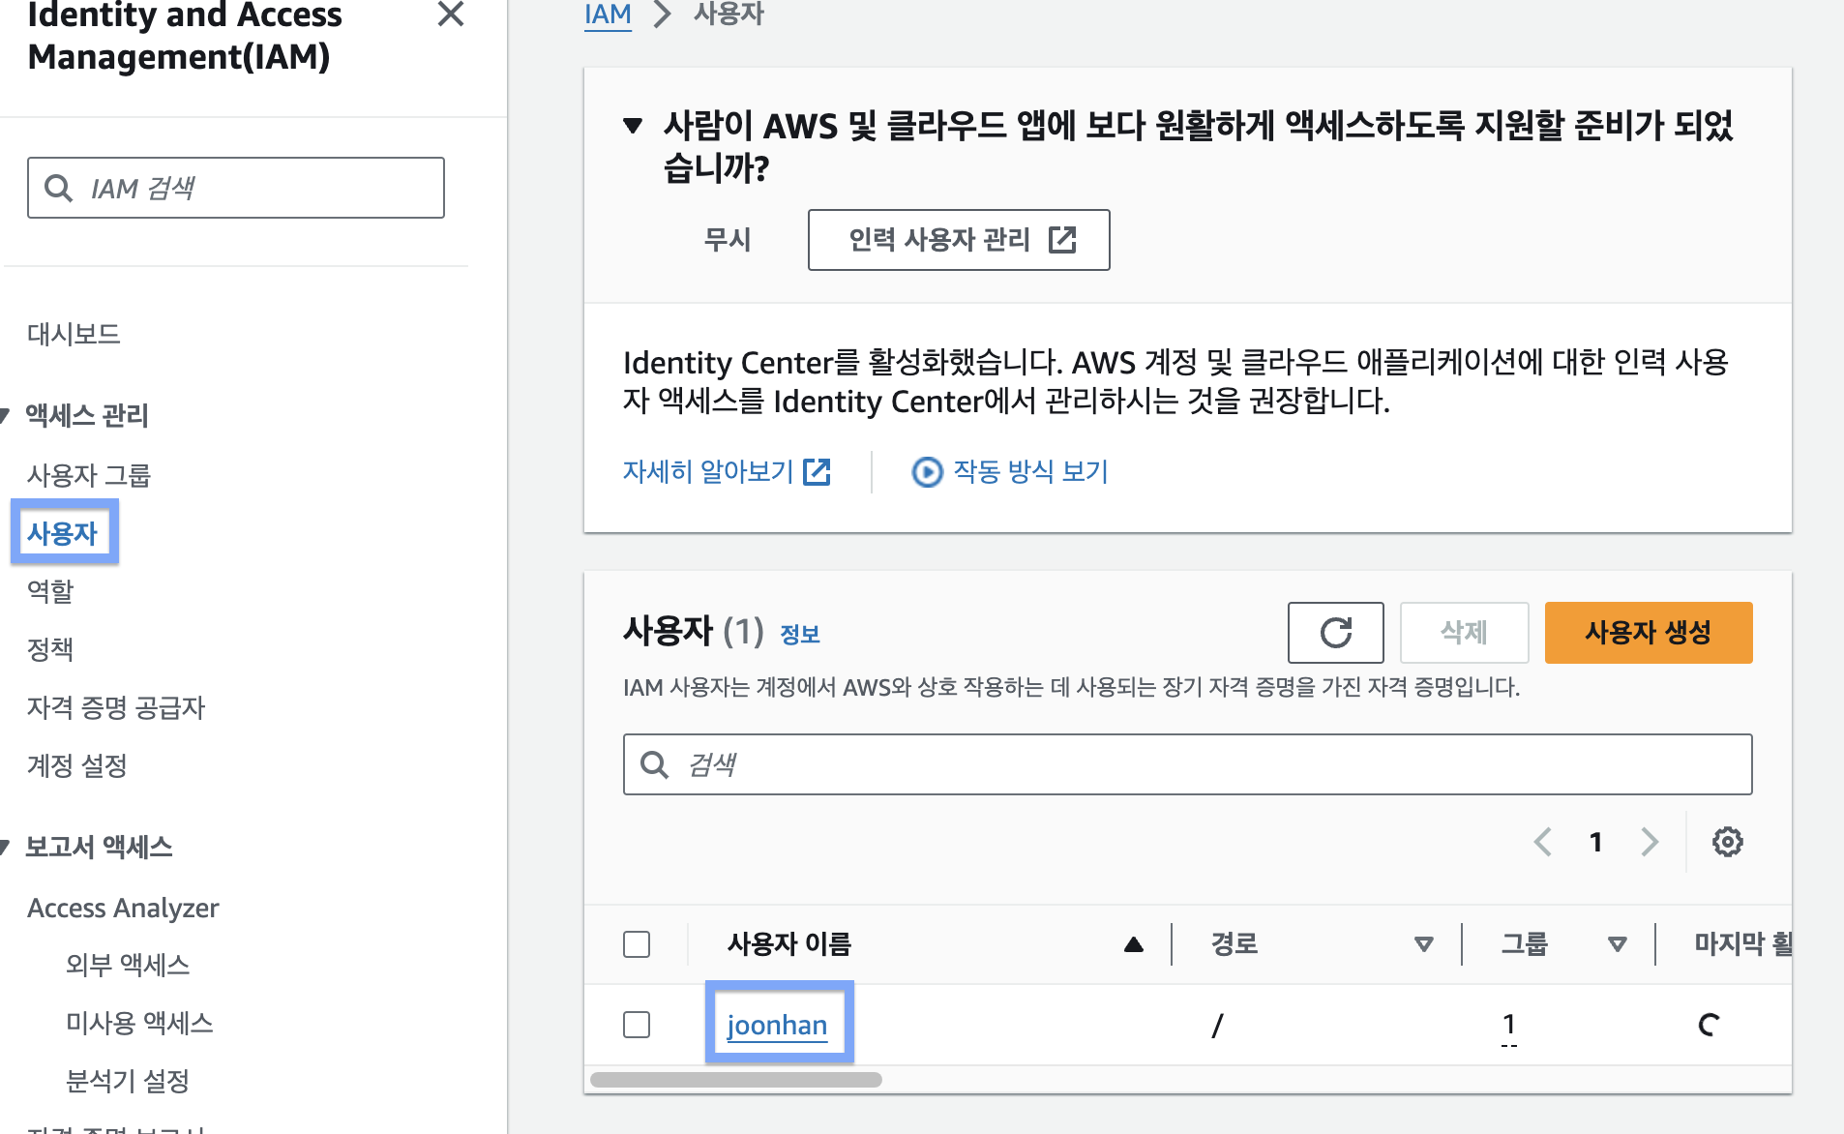The image size is (1844, 1134).
Task: Click the next page arrow in pagination
Action: pyautogui.click(x=1650, y=842)
